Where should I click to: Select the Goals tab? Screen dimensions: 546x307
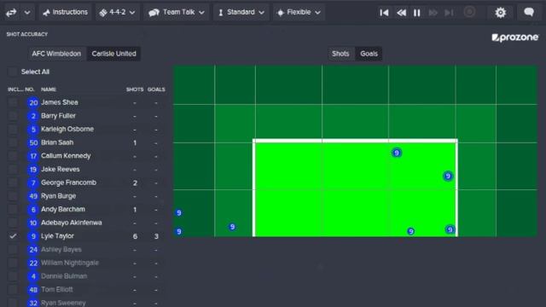369,54
